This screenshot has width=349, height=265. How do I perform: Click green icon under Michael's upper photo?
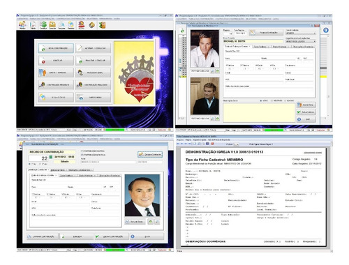pos(217,71)
